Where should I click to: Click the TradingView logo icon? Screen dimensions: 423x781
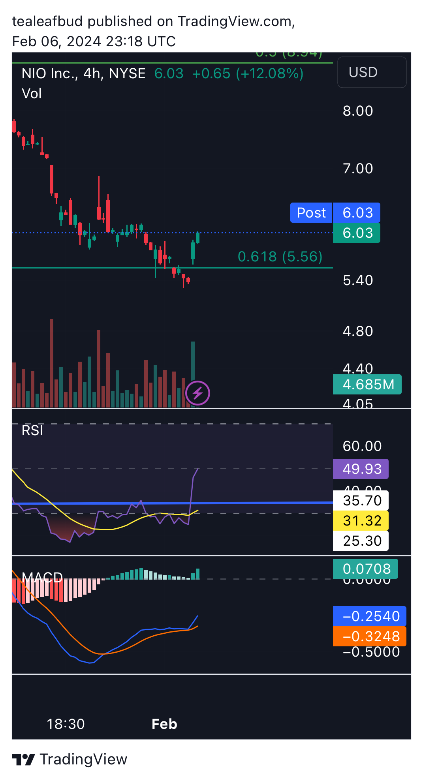pos(23,759)
